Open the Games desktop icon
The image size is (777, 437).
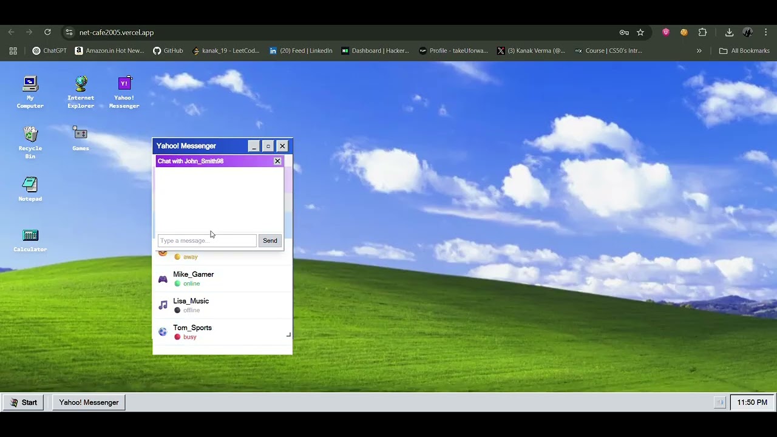tap(80, 138)
